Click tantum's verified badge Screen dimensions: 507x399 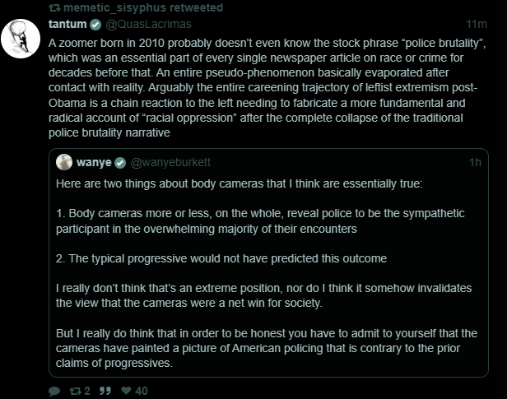pyautogui.click(x=95, y=25)
